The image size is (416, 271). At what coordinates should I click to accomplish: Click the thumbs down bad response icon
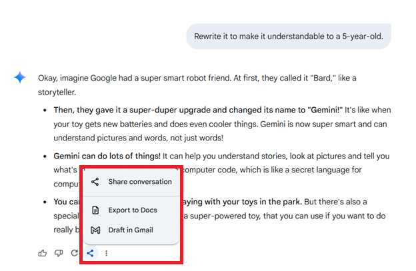[x=59, y=253]
